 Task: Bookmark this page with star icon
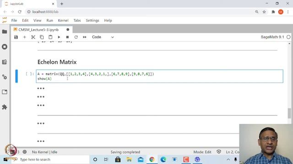pyautogui.click(x=264, y=12)
